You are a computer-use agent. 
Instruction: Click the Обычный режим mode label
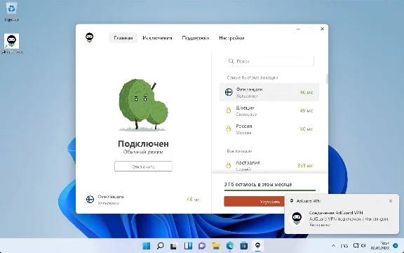click(x=143, y=152)
